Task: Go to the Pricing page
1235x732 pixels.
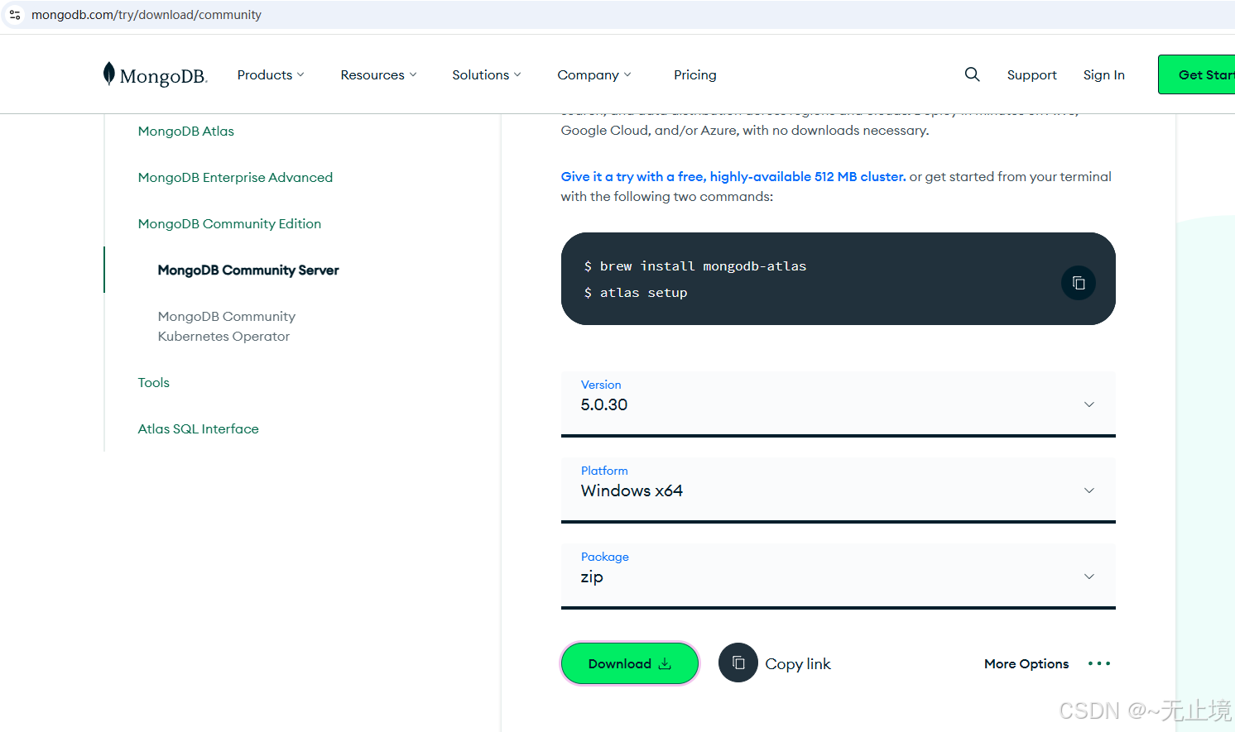Action: [x=695, y=74]
